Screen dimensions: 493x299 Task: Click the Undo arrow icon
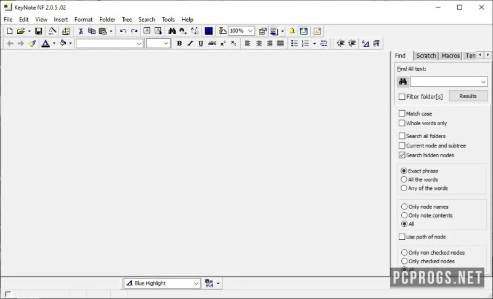(123, 31)
